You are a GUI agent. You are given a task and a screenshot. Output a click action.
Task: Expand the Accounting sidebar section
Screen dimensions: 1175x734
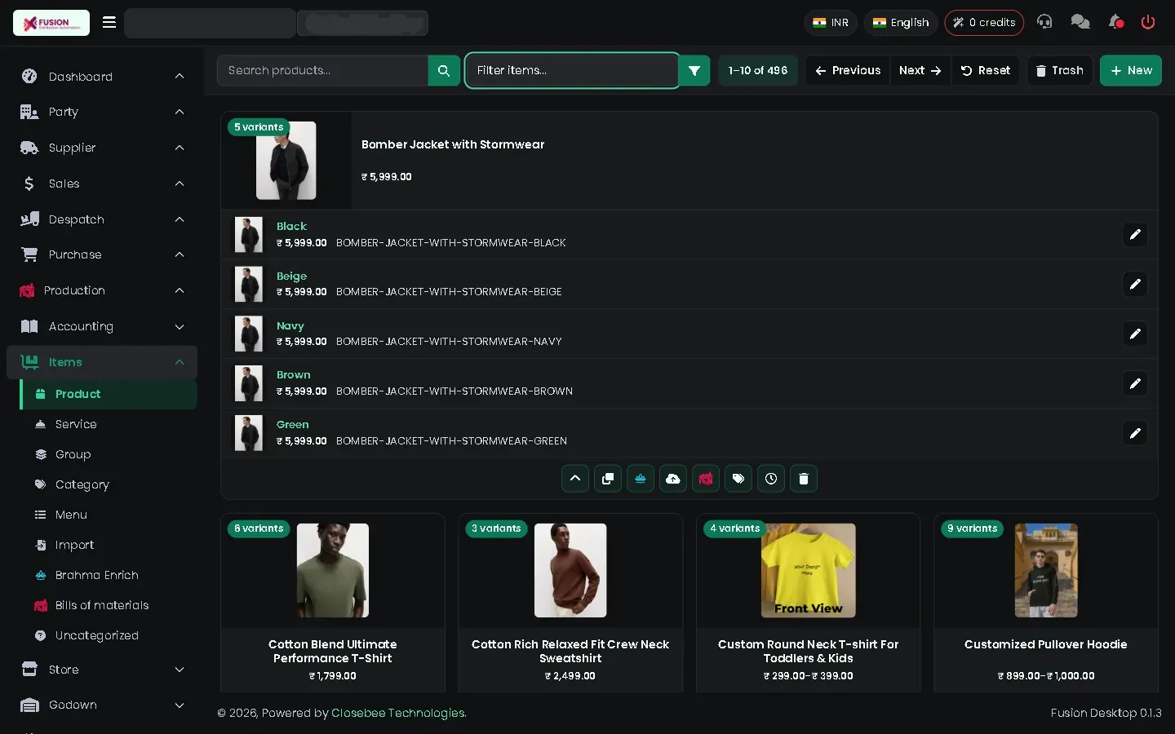click(x=102, y=326)
